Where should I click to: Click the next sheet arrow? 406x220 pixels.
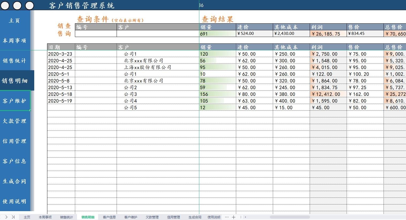click(6, 217)
